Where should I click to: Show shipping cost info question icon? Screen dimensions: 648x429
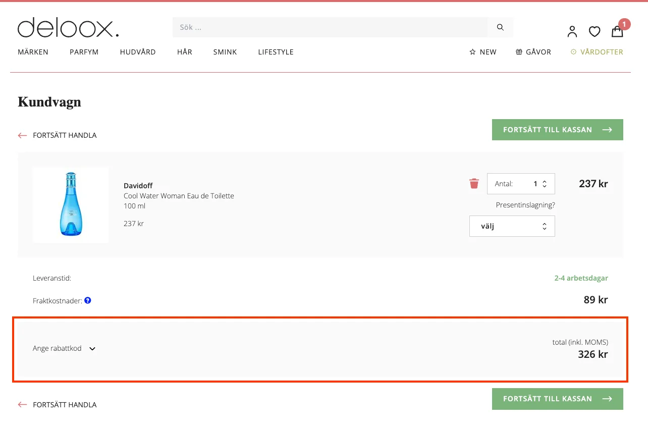tap(88, 301)
